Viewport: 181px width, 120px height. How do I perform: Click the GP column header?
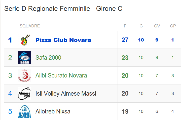[173, 26]
